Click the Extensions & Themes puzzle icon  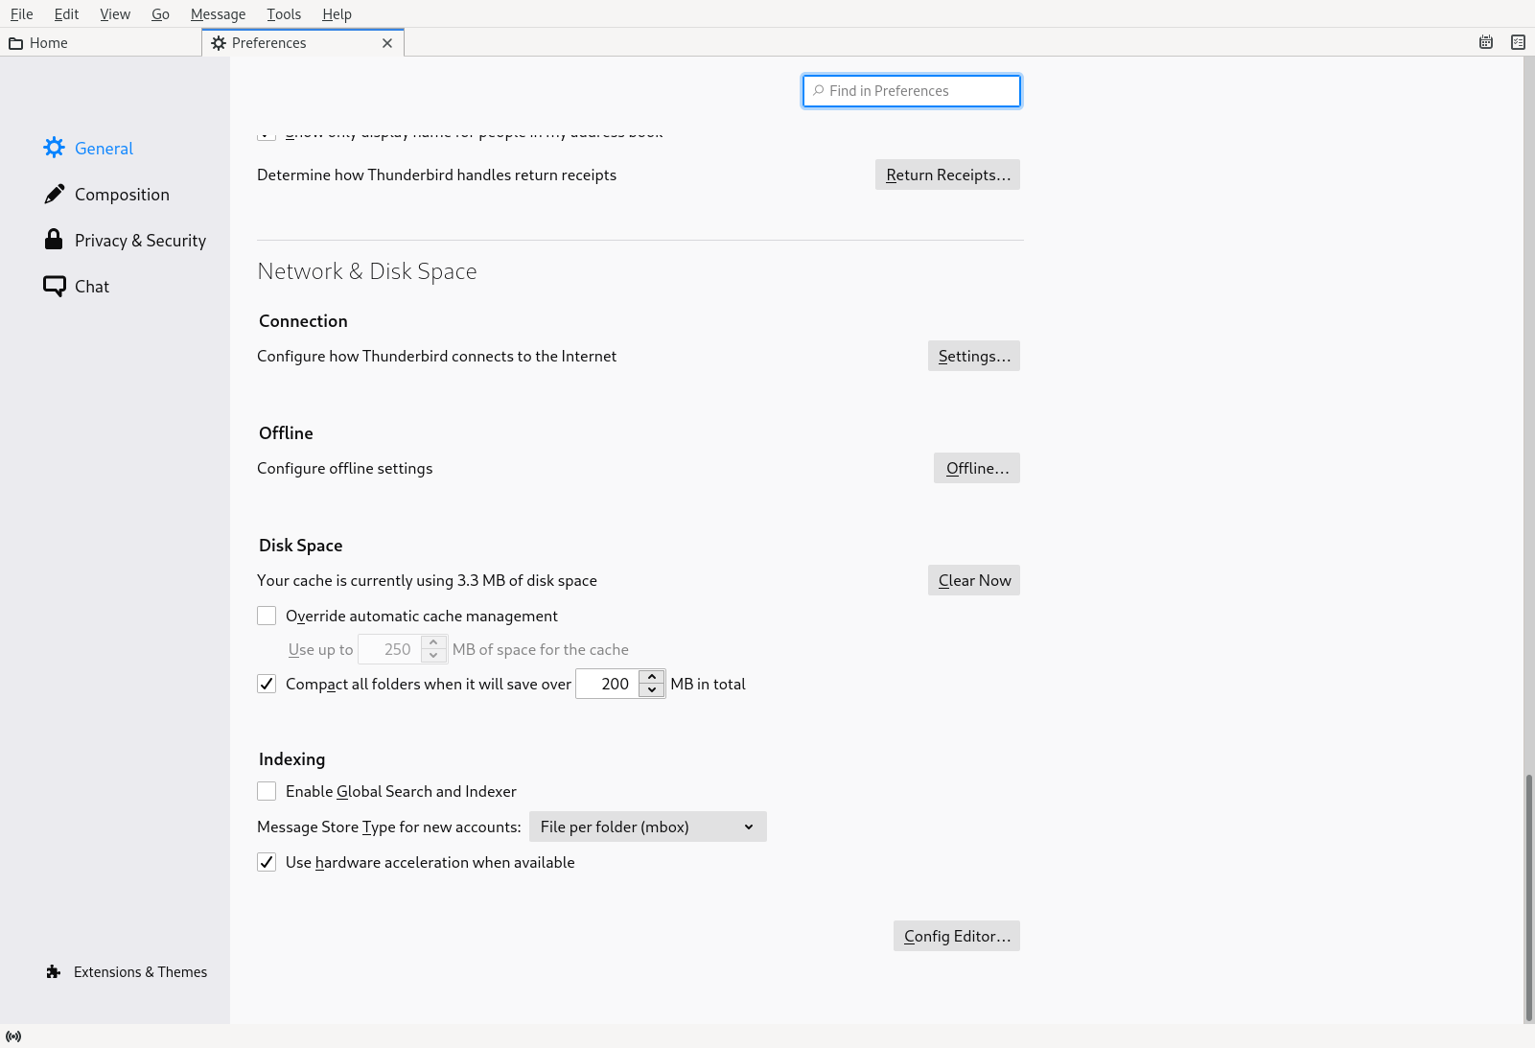(x=54, y=972)
